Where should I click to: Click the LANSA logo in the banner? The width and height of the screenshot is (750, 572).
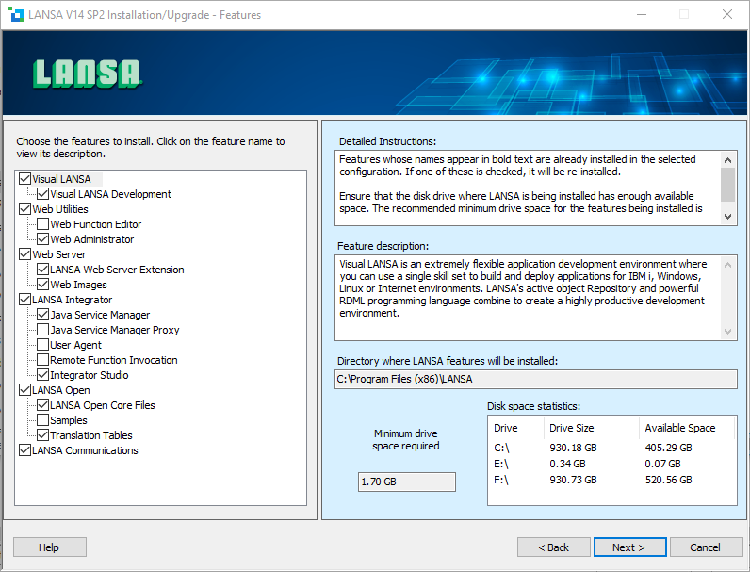[x=88, y=74]
